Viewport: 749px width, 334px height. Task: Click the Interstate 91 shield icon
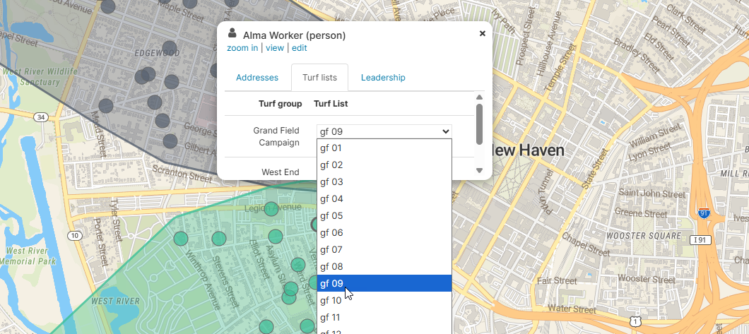pos(704,214)
